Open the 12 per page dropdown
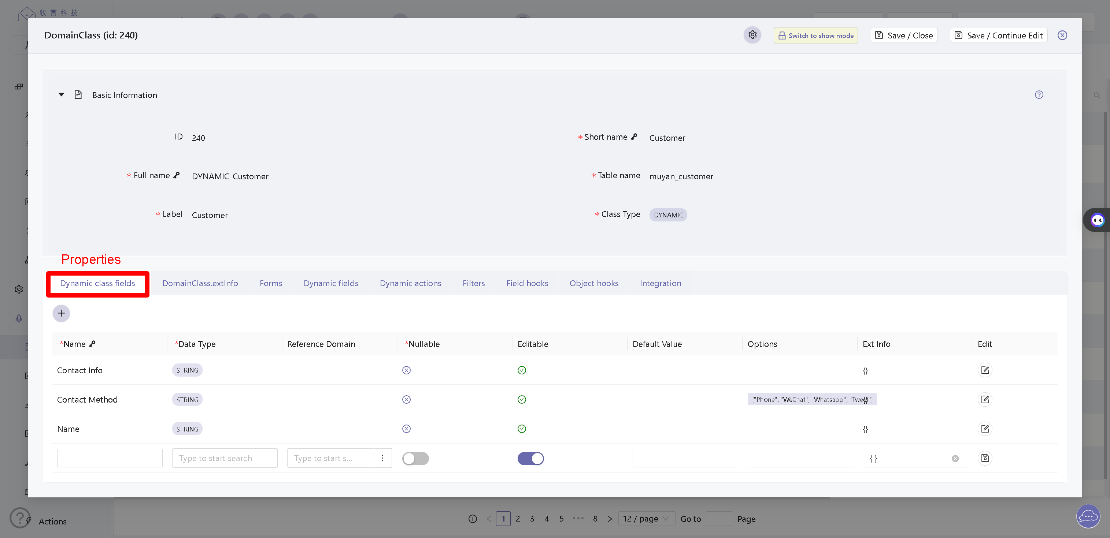 pos(646,518)
